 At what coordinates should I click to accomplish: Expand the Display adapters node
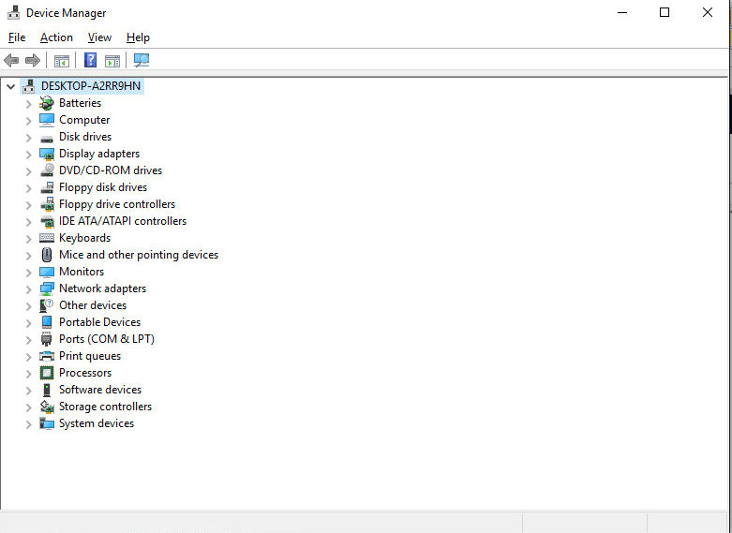point(28,154)
